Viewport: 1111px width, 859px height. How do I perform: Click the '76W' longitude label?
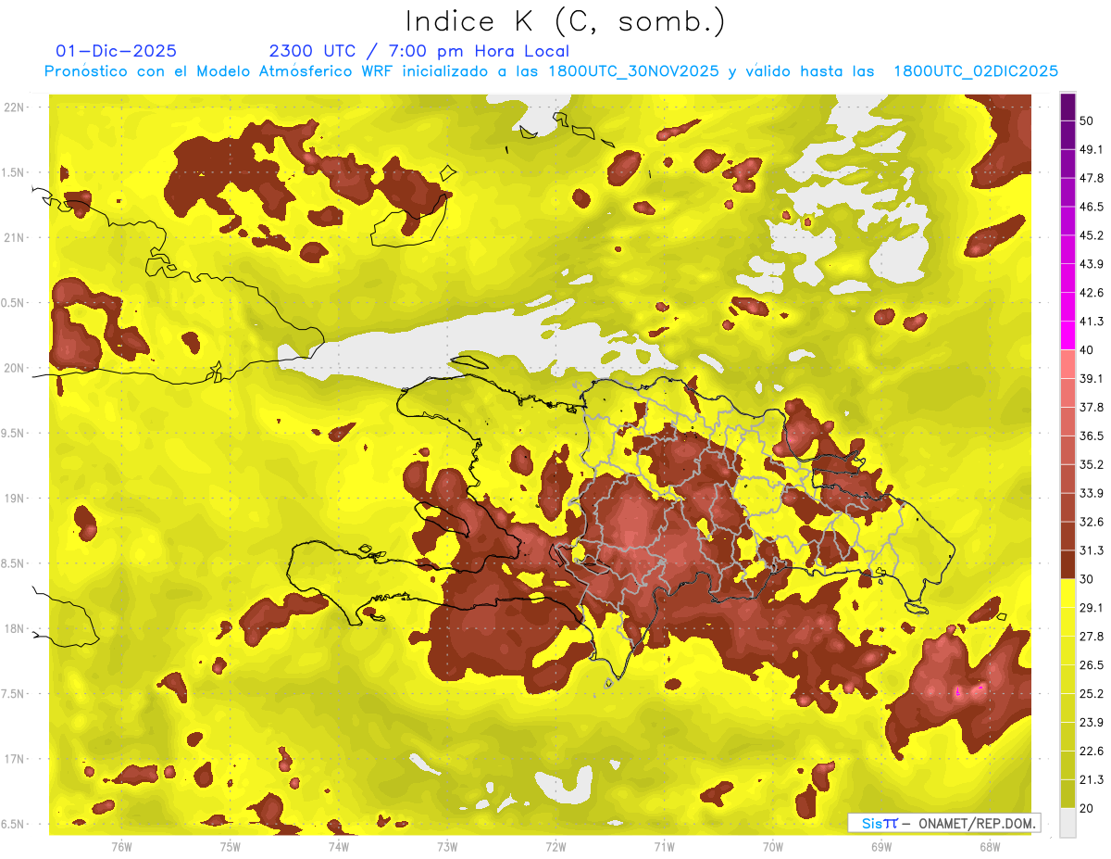(x=120, y=847)
